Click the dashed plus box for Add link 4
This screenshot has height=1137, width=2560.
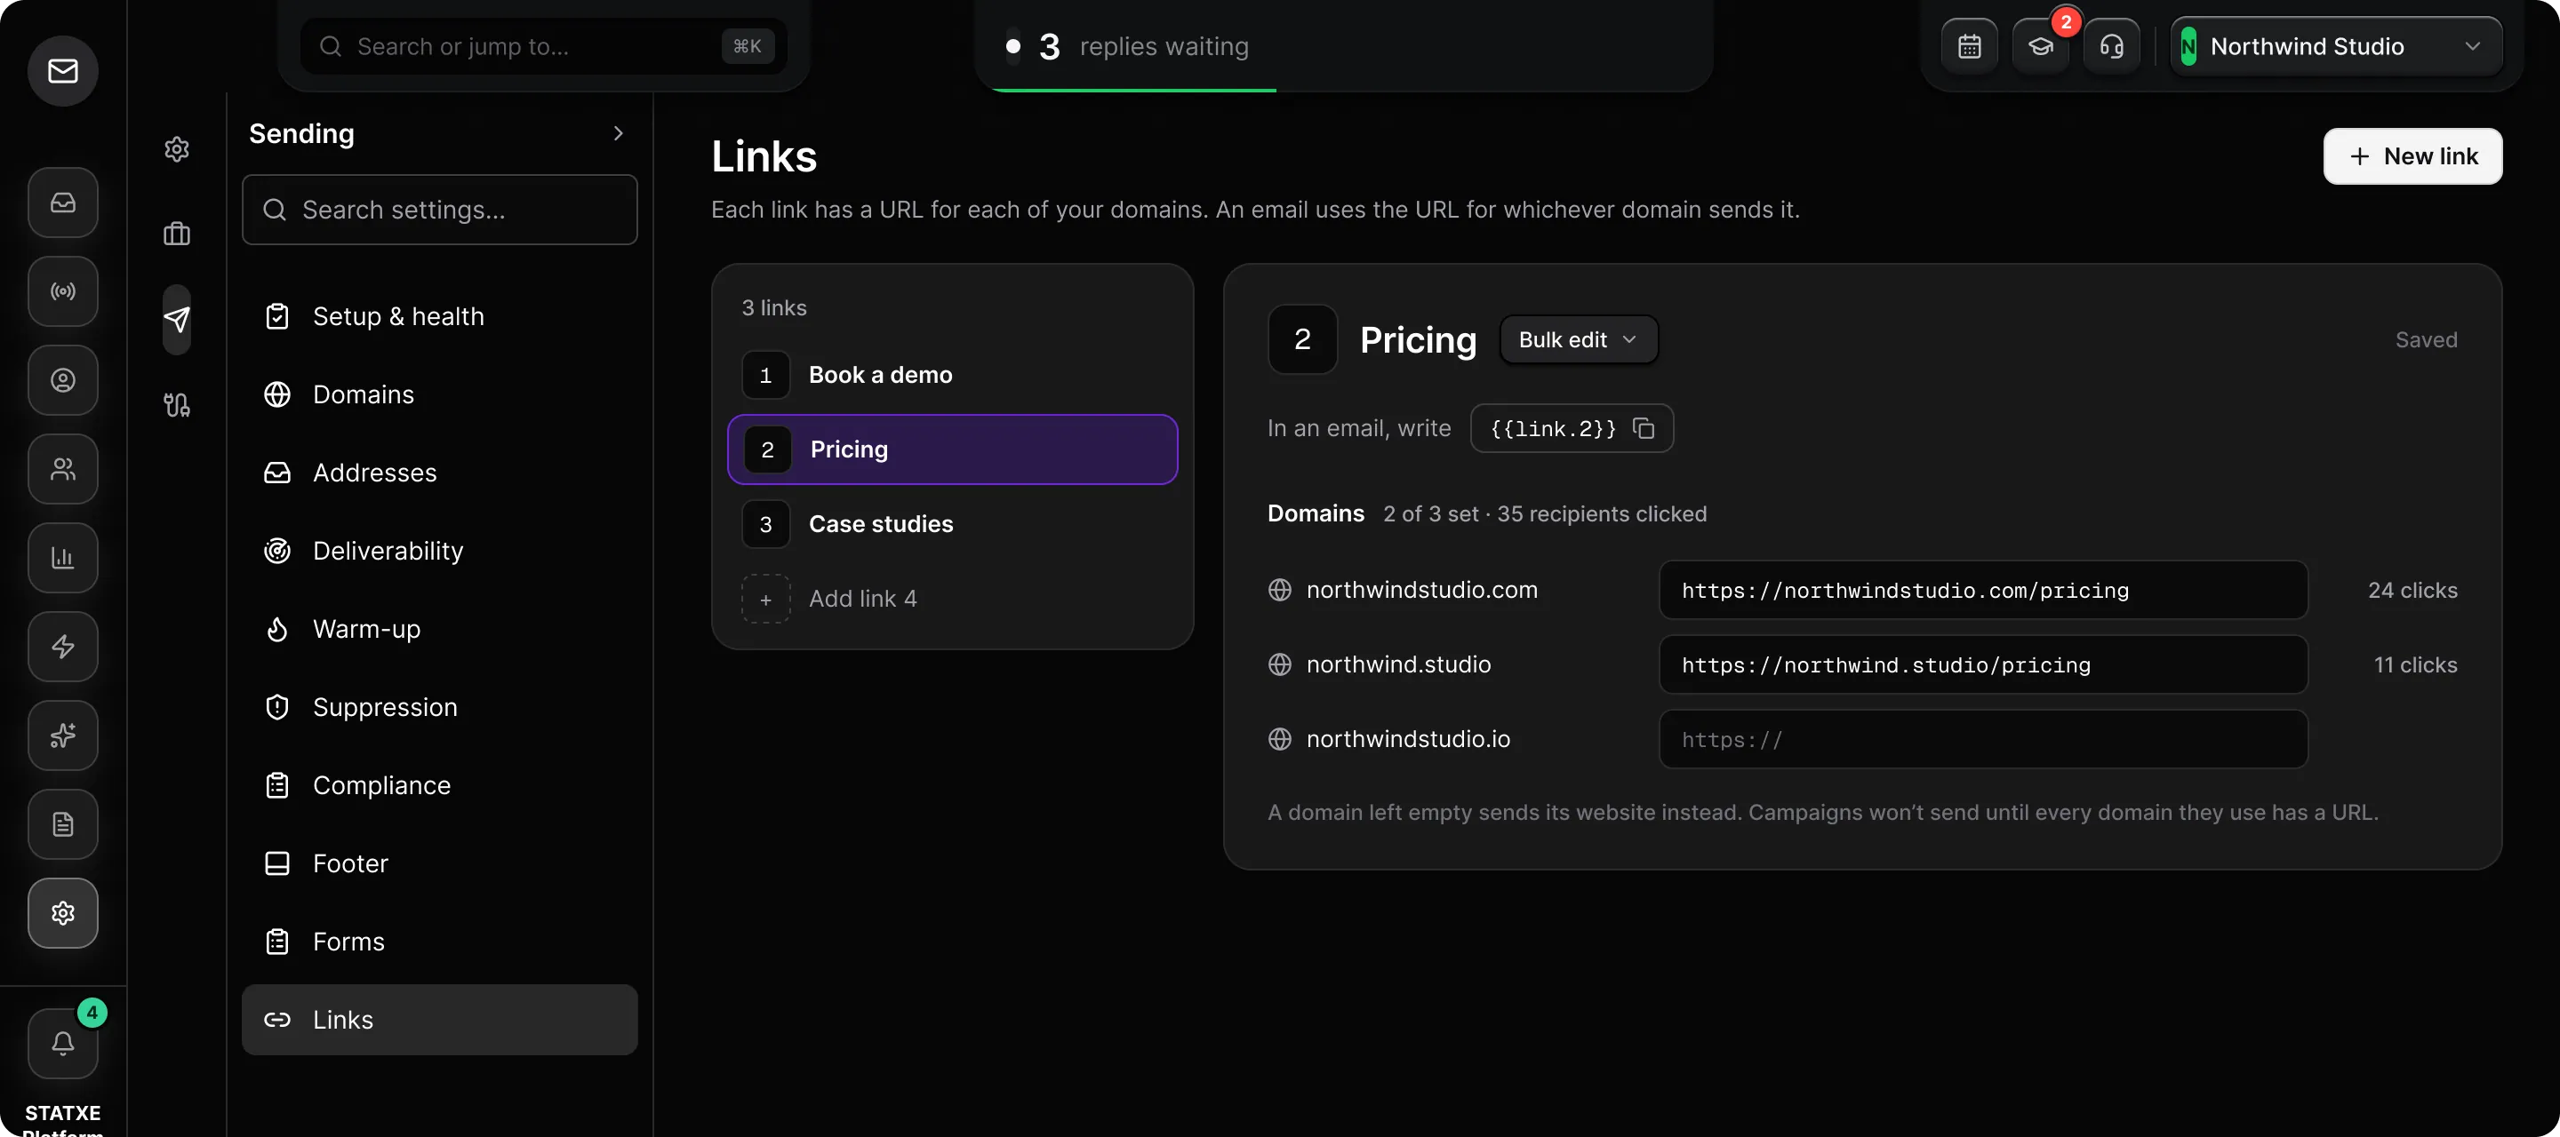coord(765,599)
